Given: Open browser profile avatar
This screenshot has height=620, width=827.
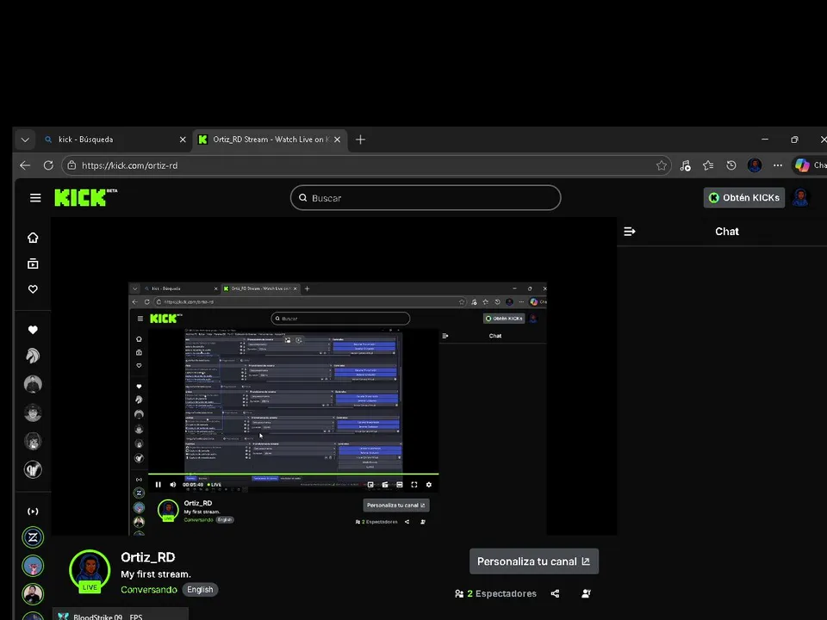Looking at the screenshot, I should pos(755,165).
